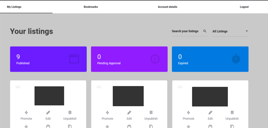Click the waveform stats icon on third listing

(188, 126)
